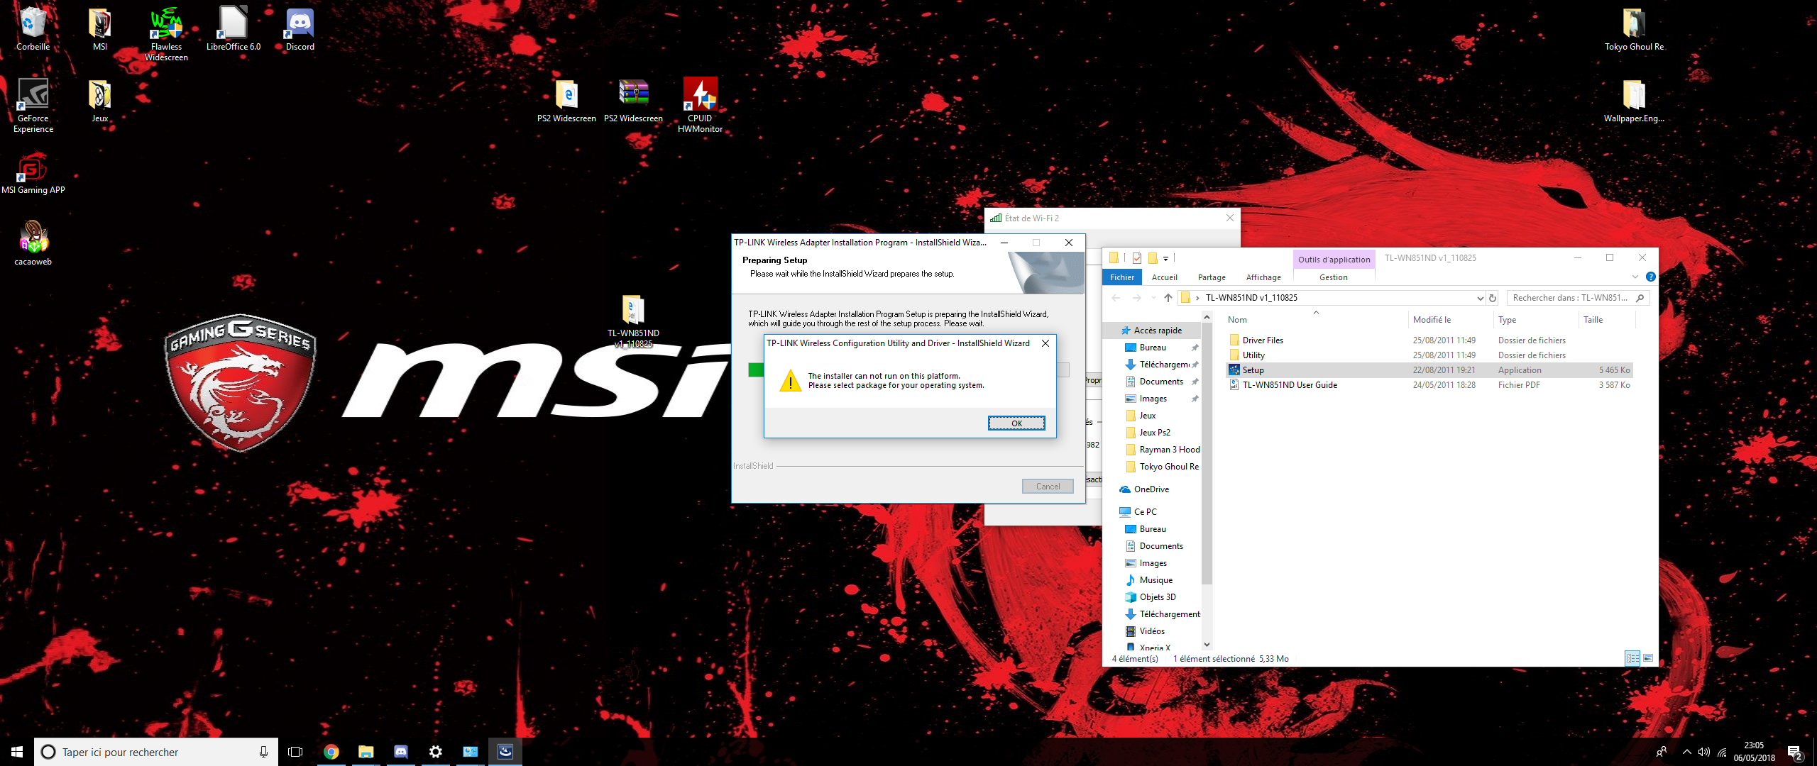Open the Gestion tab under Outils d'application
This screenshot has height=766, width=1817.
tap(1334, 277)
